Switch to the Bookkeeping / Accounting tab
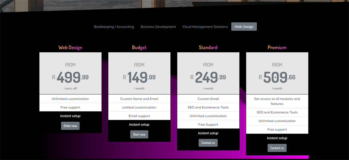Image resolution: width=349 pixels, height=160 pixels. 114,26
